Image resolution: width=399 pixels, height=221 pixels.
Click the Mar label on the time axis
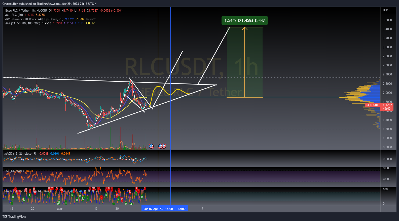[60, 209]
